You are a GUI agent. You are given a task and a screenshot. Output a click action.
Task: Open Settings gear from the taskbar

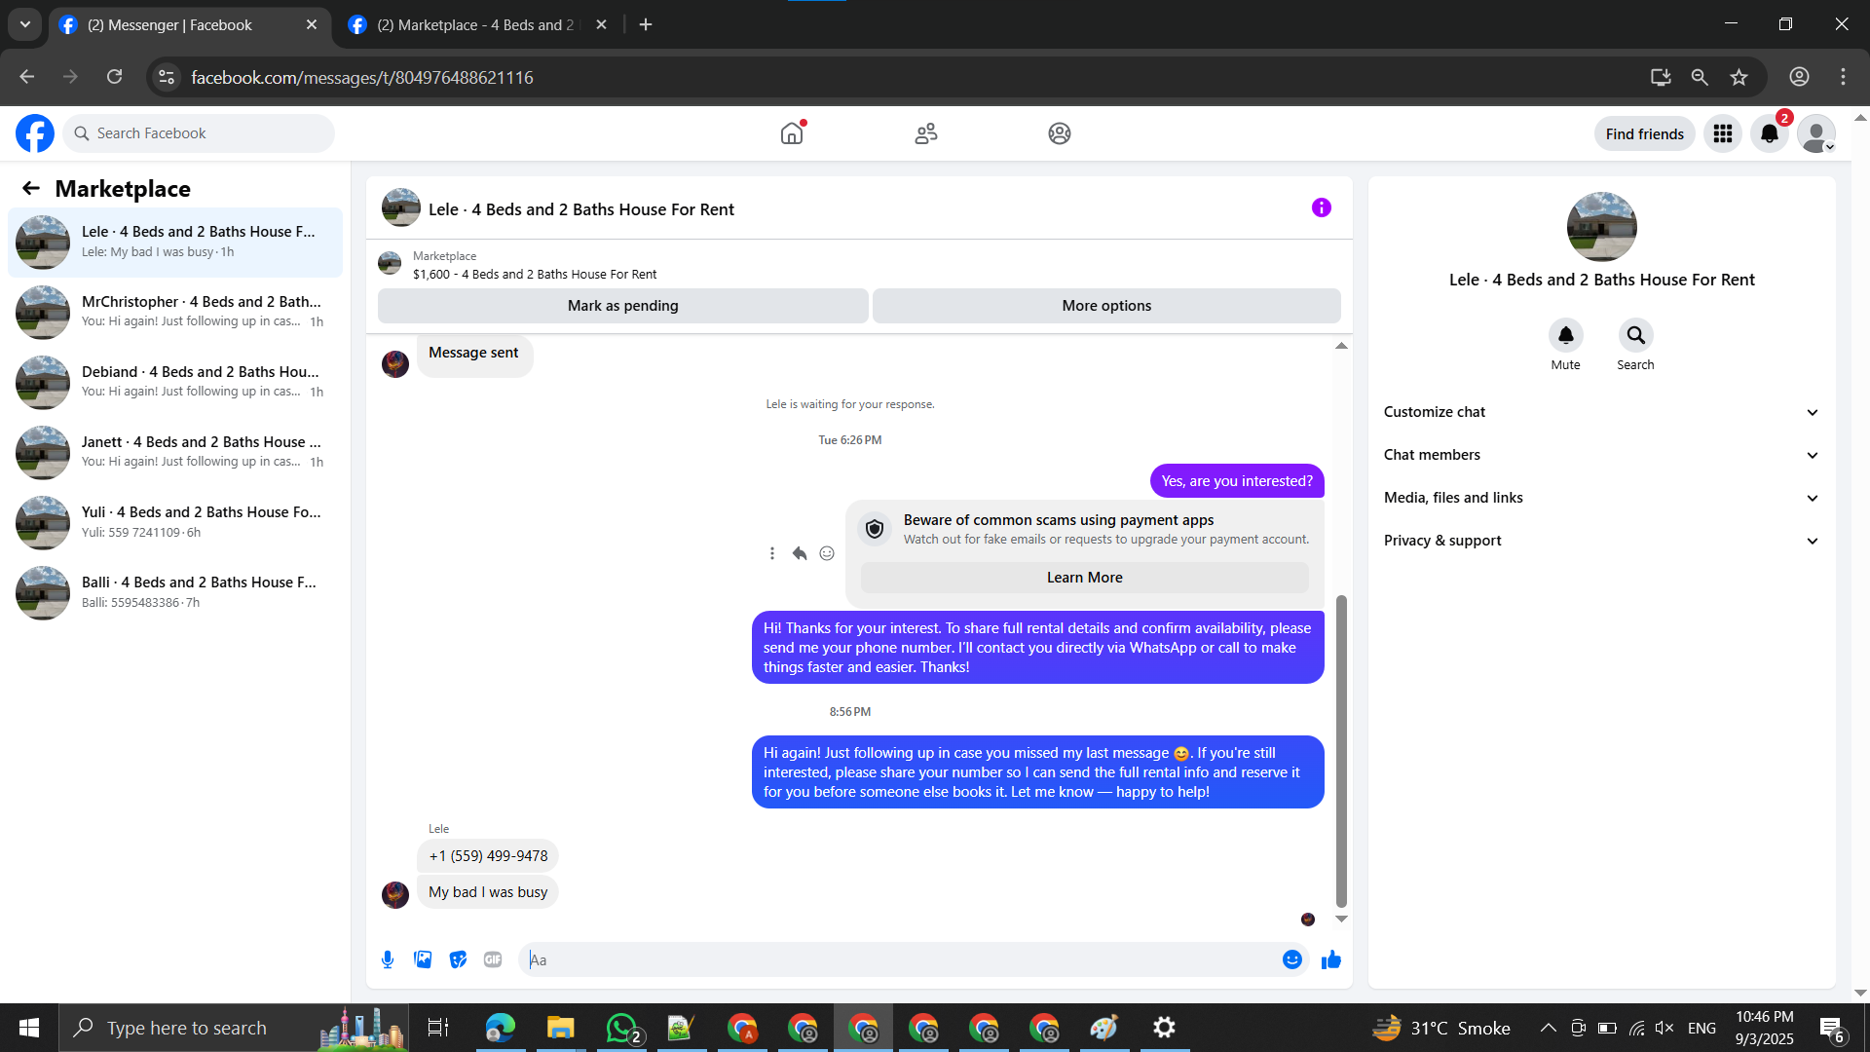1164,1028
